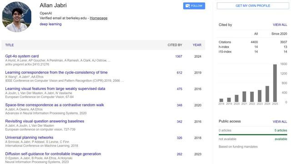Click the green public access progress bar

click(x=253, y=134)
